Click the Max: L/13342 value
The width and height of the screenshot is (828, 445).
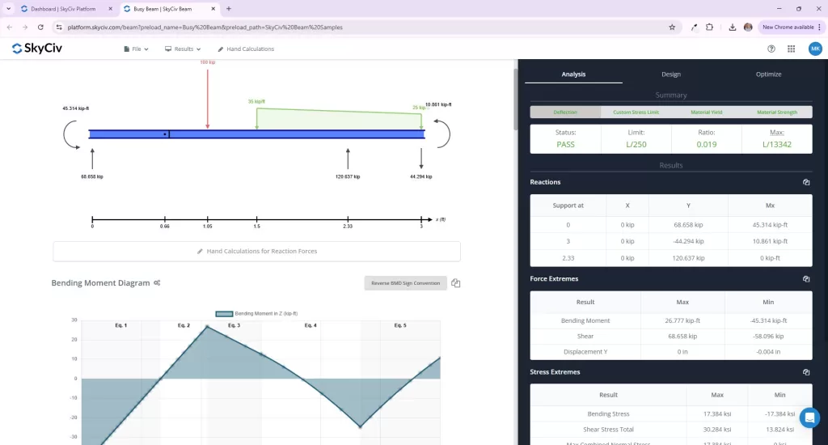click(777, 144)
